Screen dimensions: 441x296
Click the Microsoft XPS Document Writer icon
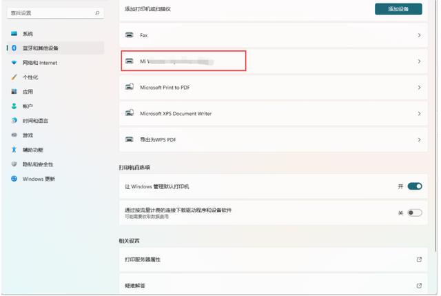[129, 113]
